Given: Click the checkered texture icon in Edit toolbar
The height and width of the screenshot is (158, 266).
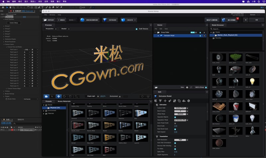Looking at the screenshot, I should click(174, 101).
